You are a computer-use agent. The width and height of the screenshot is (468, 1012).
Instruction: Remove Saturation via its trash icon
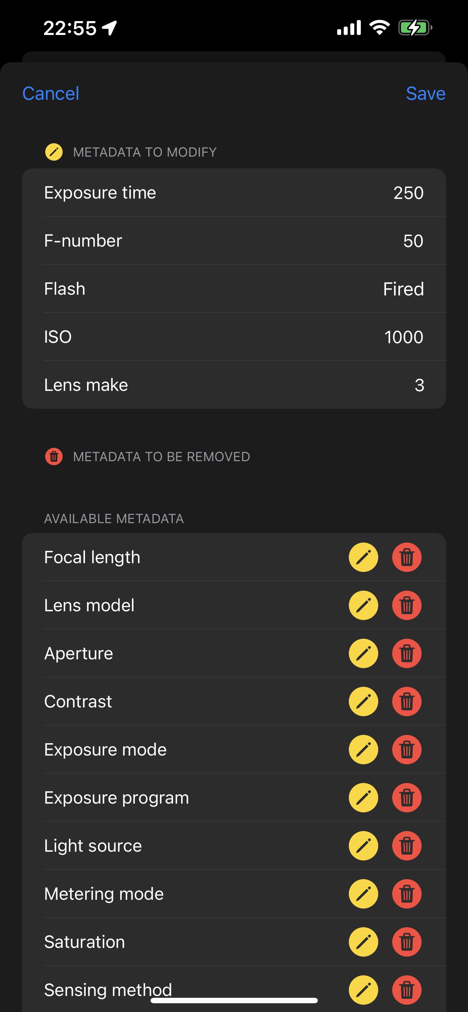(407, 942)
